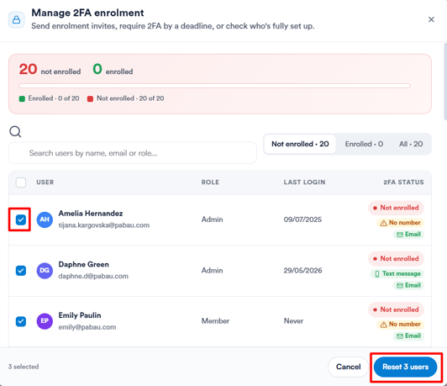Uncheck Emily Paulin's row checkbox
The height and width of the screenshot is (386, 447).
(21, 321)
